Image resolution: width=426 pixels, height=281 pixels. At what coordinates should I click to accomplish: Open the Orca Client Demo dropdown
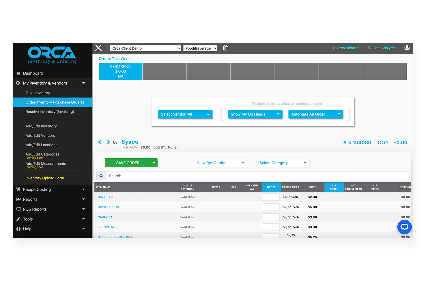146,48
